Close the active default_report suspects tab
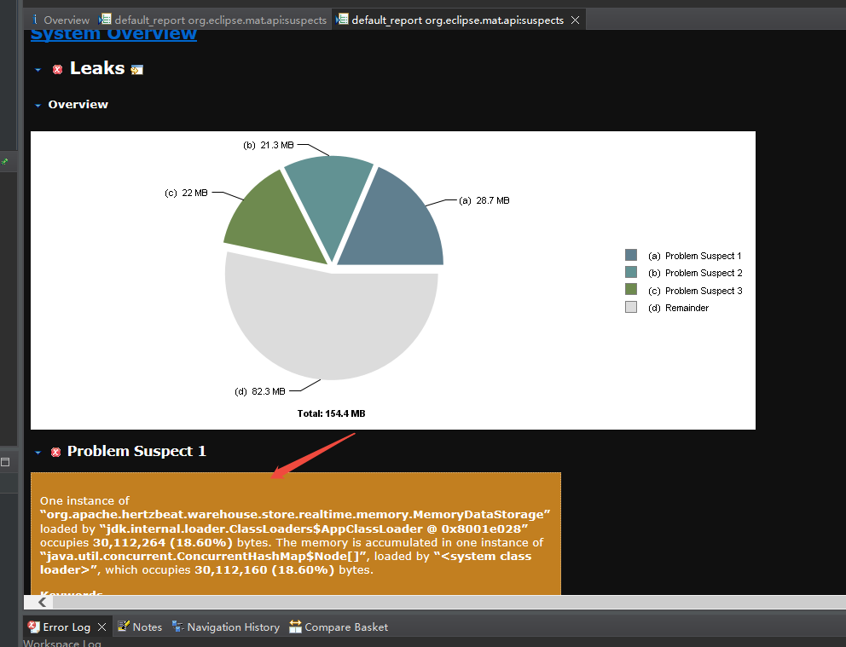 click(x=575, y=20)
